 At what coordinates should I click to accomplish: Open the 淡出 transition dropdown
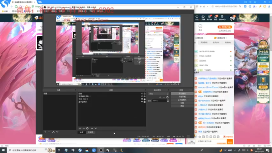158,94
